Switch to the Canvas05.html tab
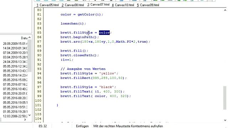Viewport: 228px width, 128px height. point(47,5)
